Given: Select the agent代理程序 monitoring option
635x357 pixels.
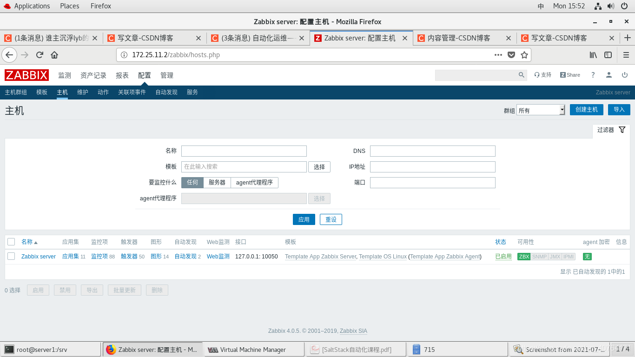Looking at the screenshot, I should [254, 183].
